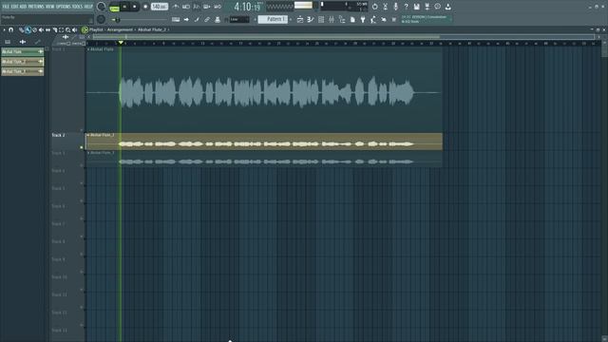
Task: Toggle typing keyboard to piano
Action: tap(176, 19)
